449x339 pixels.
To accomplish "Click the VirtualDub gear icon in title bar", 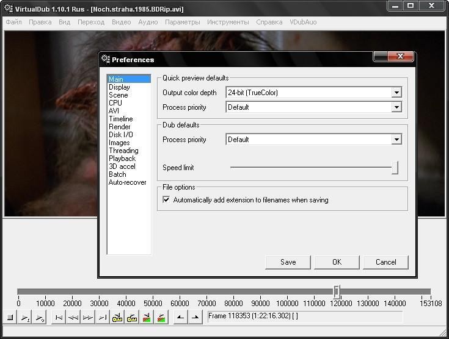I will [x=9, y=9].
